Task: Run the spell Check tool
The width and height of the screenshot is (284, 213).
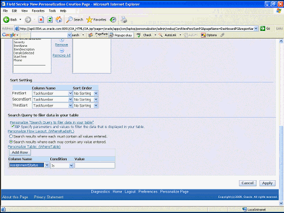Action: [x=144, y=35]
